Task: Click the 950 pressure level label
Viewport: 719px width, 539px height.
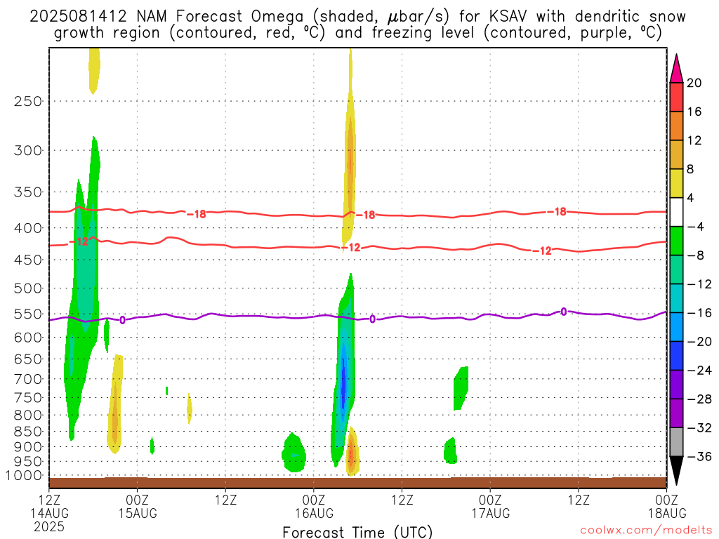Action: 28,462
